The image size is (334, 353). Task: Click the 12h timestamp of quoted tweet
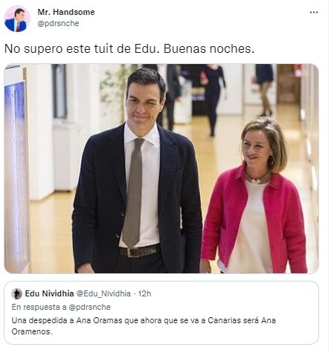[x=144, y=293]
